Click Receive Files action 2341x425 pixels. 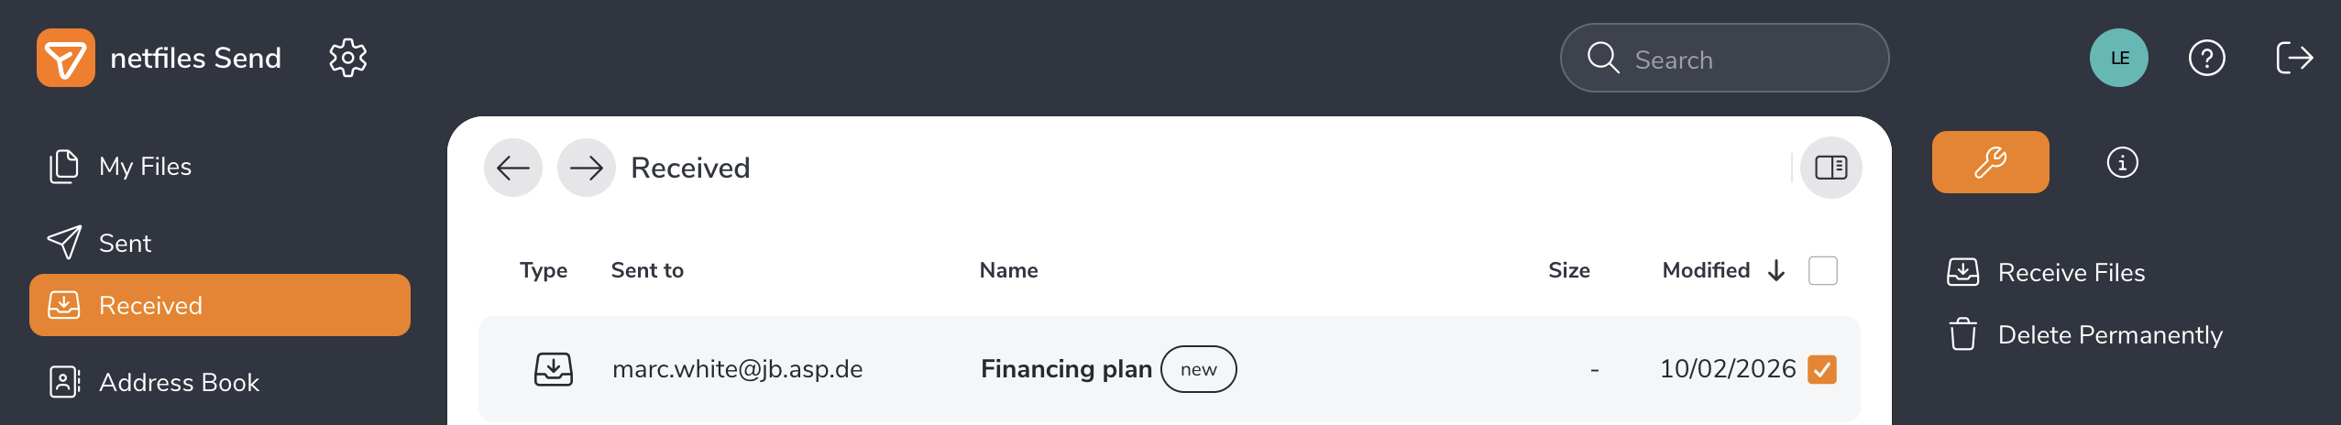pos(2071,273)
